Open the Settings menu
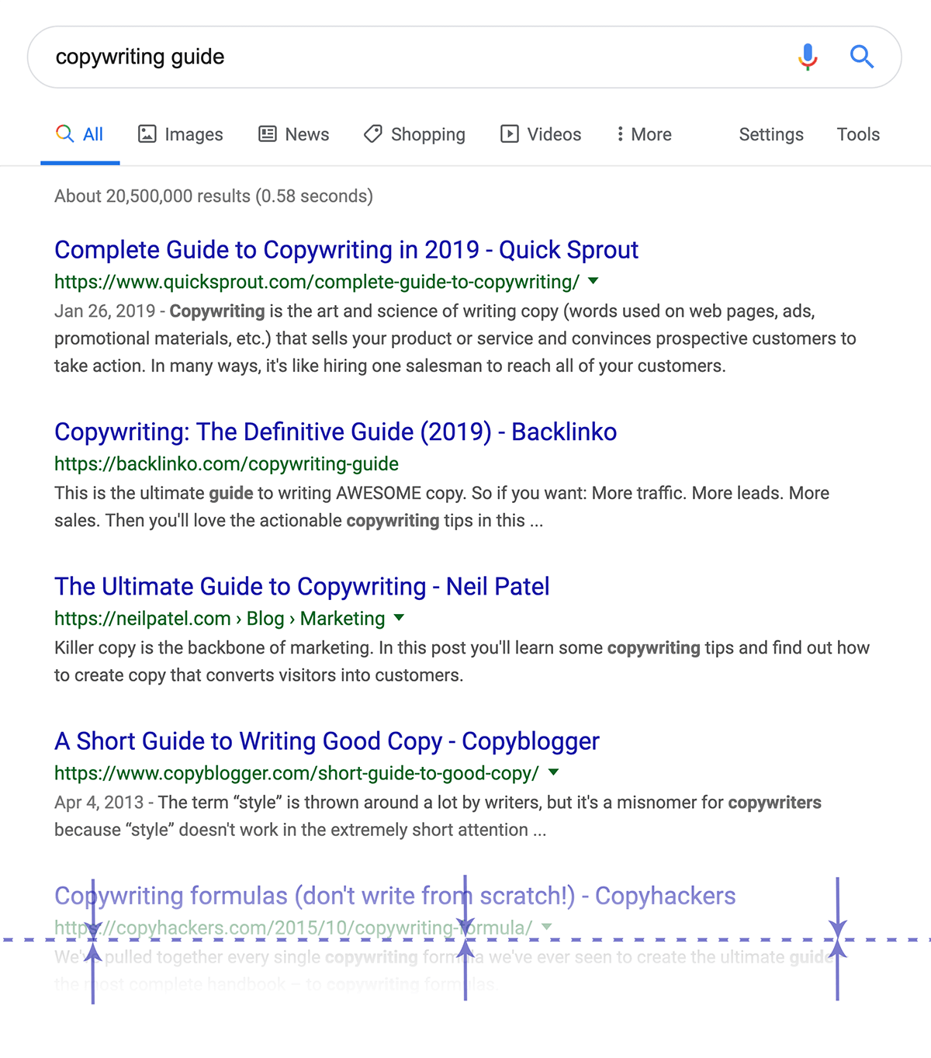931x1058 pixels. (771, 134)
